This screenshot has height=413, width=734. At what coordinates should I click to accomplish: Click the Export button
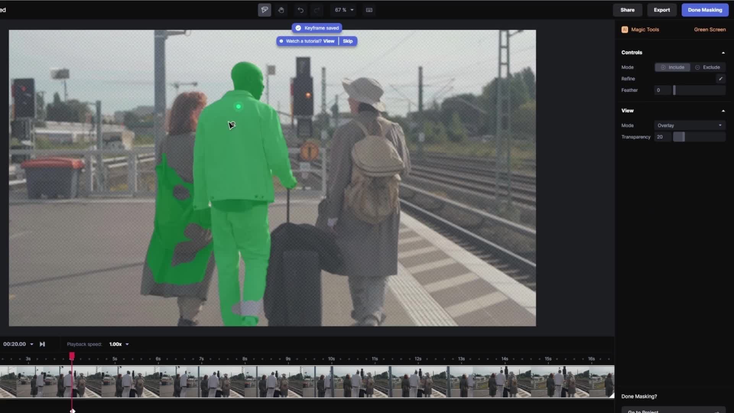click(x=662, y=10)
